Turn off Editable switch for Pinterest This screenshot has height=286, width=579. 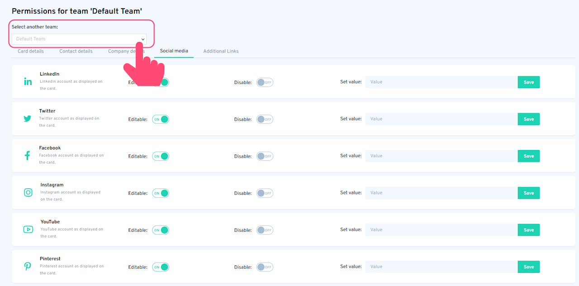coord(161,267)
